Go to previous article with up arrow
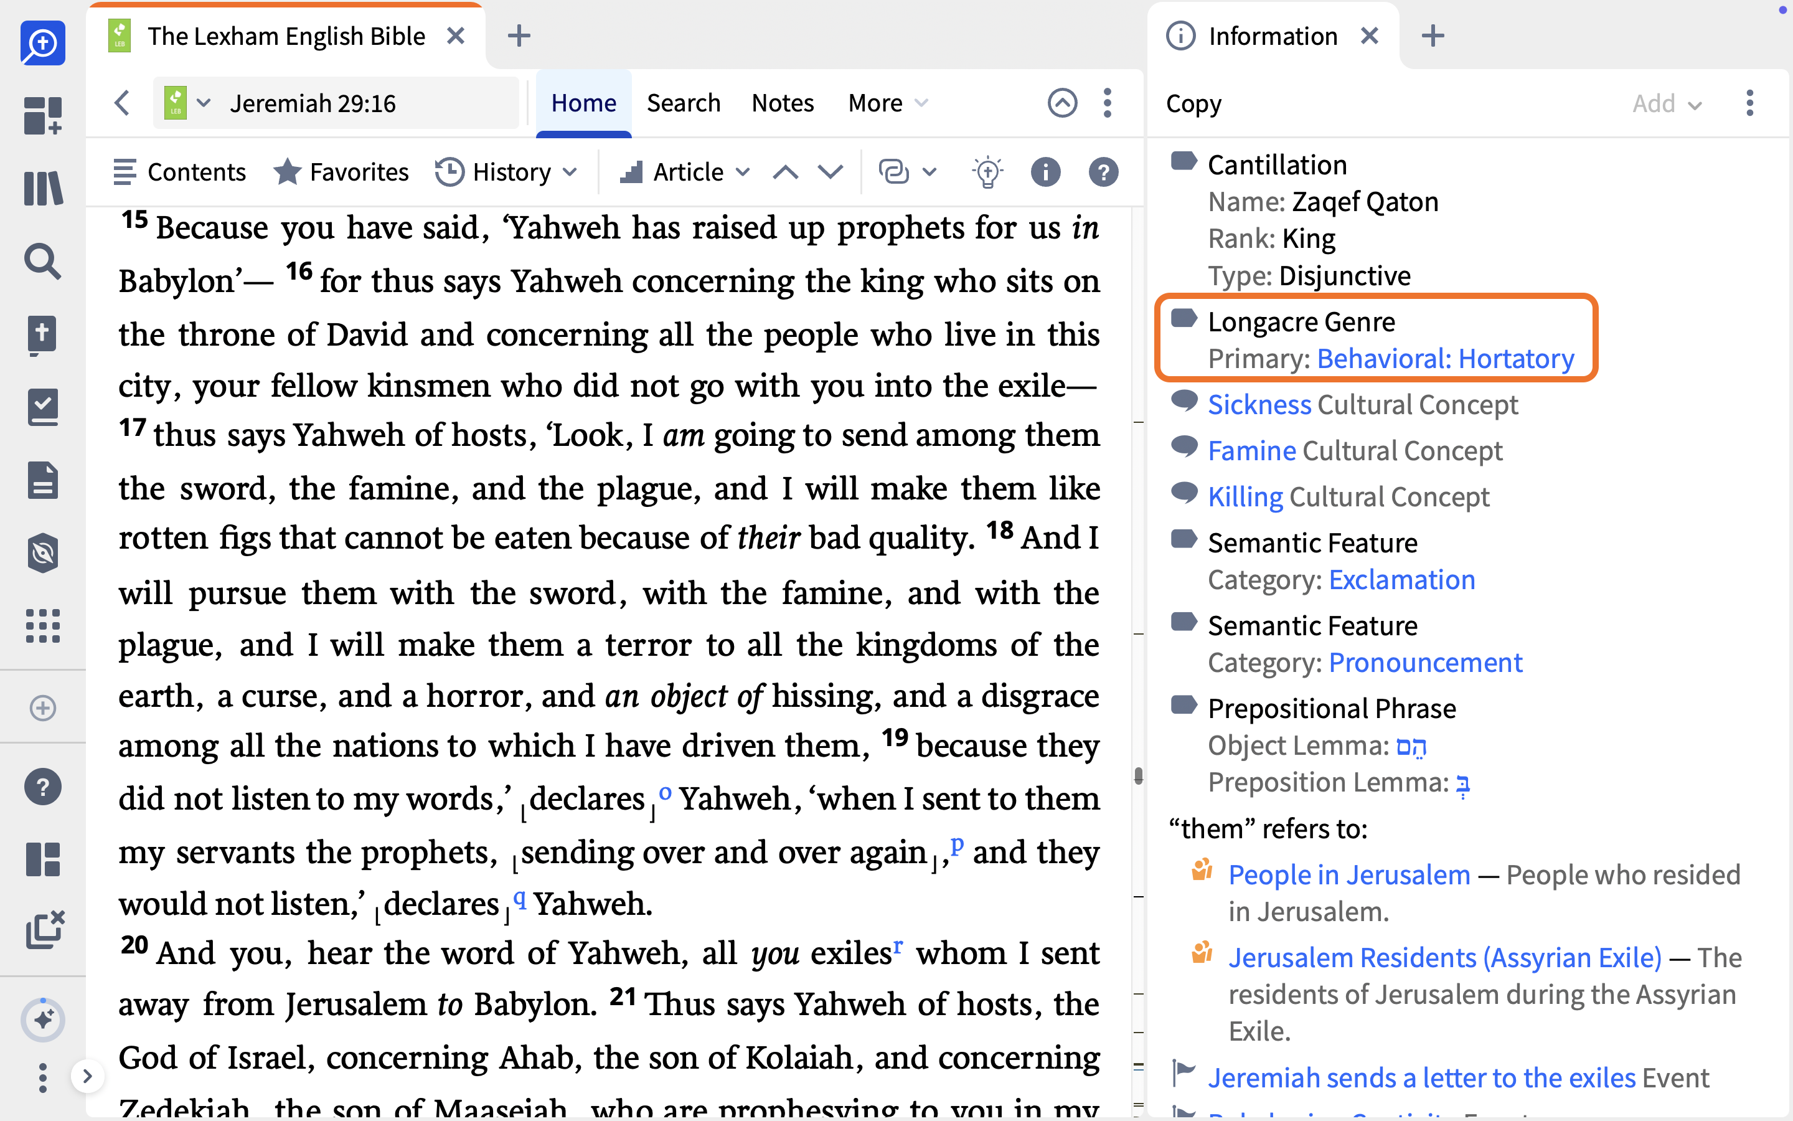This screenshot has height=1121, width=1793. point(785,172)
